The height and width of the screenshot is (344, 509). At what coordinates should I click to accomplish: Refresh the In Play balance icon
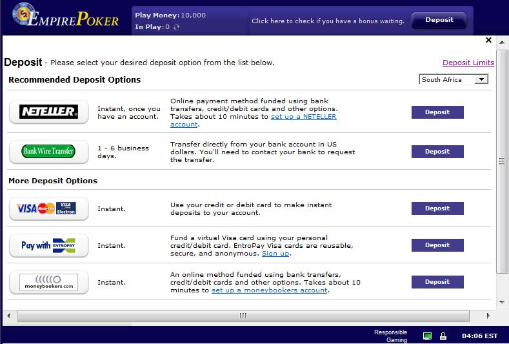tap(176, 27)
